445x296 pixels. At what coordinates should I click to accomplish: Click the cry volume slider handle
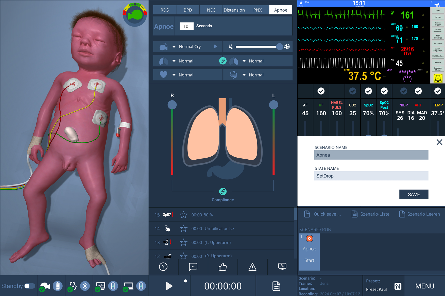click(x=279, y=47)
